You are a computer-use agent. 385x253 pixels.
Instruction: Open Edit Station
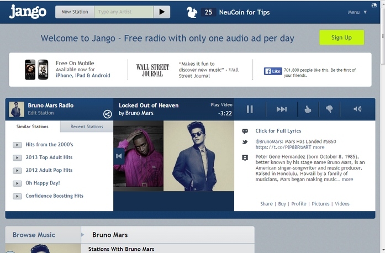point(41,113)
